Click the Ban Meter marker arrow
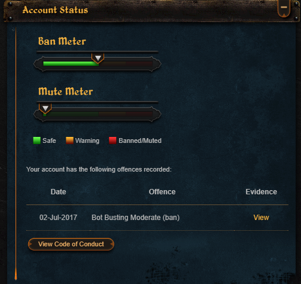The width and height of the screenshot is (301, 284). pos(98,58)
